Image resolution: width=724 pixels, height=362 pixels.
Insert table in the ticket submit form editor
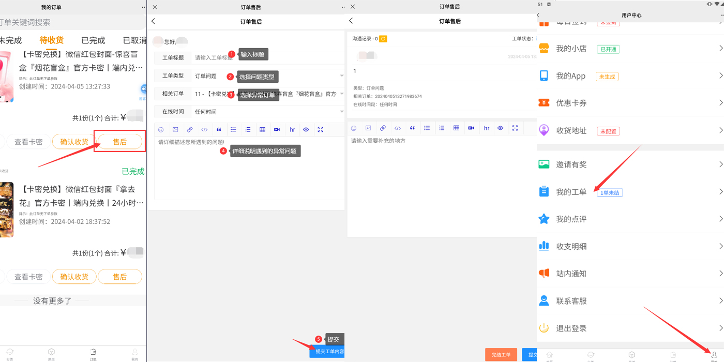[x=262, y=130]
